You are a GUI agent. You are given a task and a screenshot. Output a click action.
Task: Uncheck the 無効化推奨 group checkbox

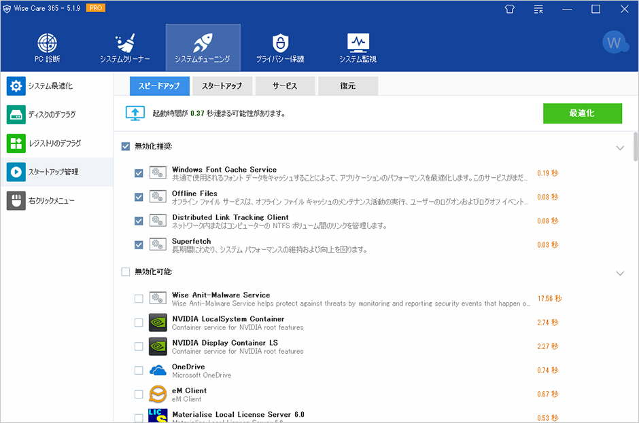tap(126, 146)
